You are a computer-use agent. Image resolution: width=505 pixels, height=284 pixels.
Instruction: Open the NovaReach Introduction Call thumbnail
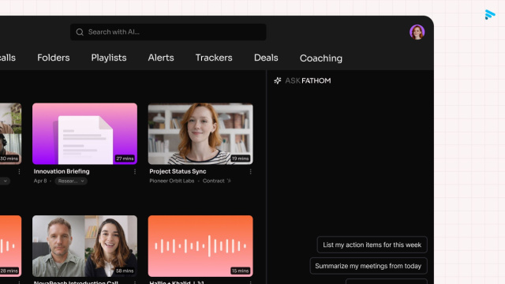tap(84, 246)
